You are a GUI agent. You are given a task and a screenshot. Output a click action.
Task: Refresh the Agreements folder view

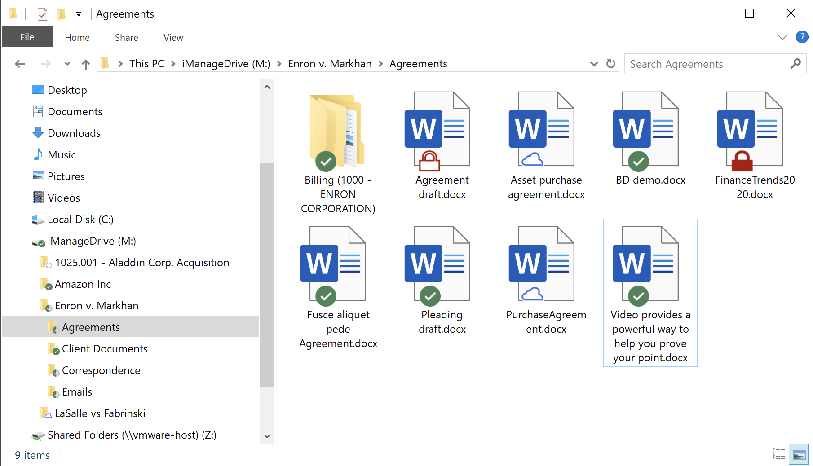coord(611,64)
